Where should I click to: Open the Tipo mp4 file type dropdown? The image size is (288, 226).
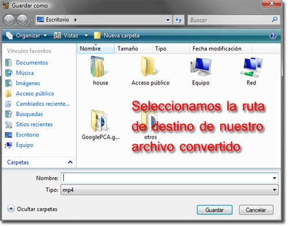click(169, 190)
